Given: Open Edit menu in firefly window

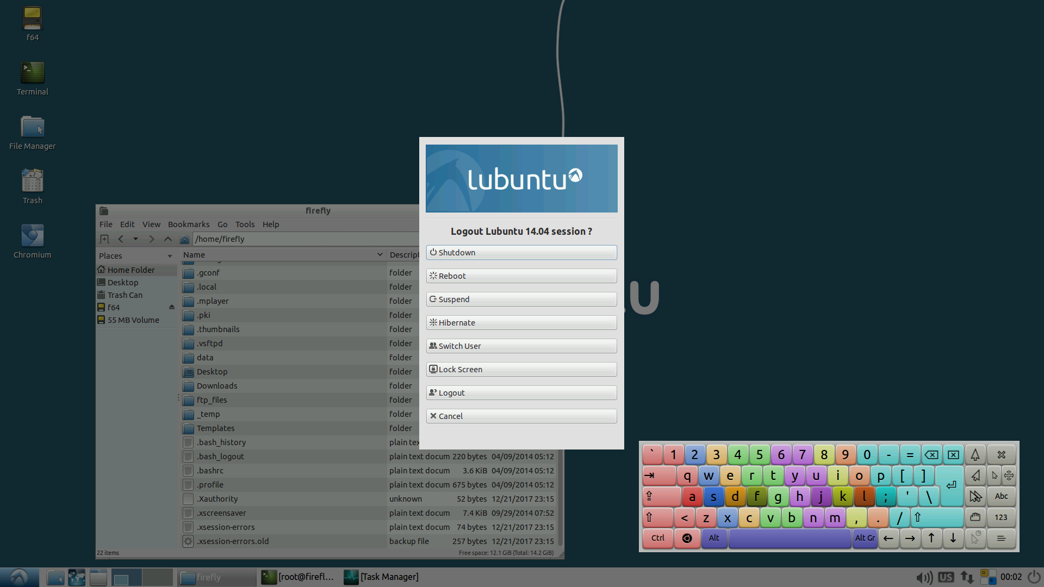Looking at the screenshot, I should tap(127, 224).
